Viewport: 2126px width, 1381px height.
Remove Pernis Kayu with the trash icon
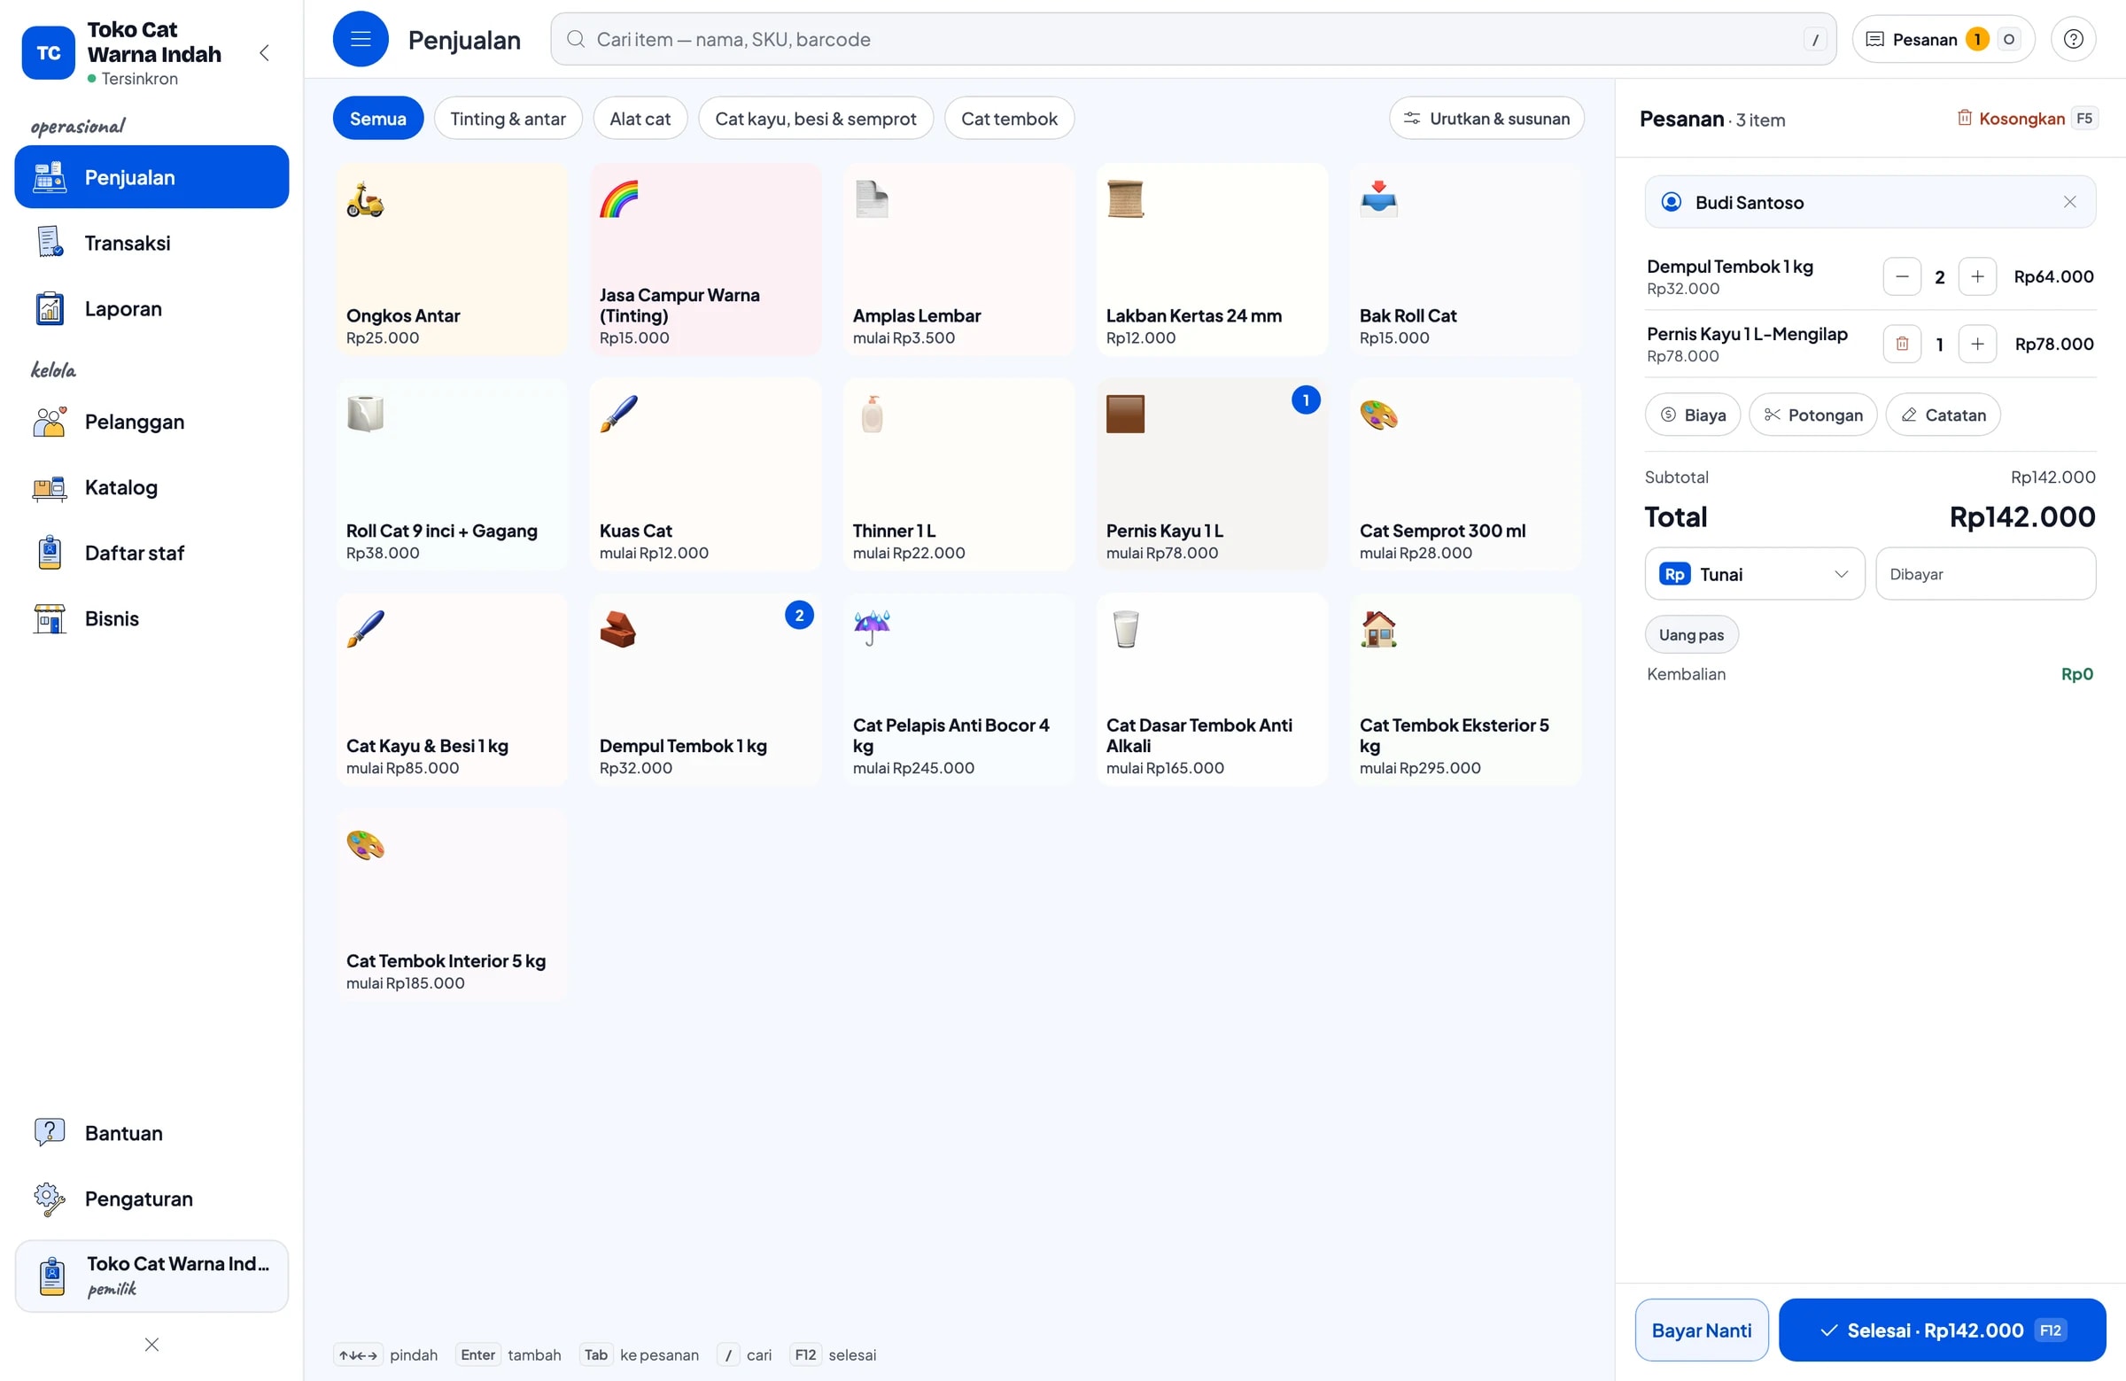(1902, 344)
